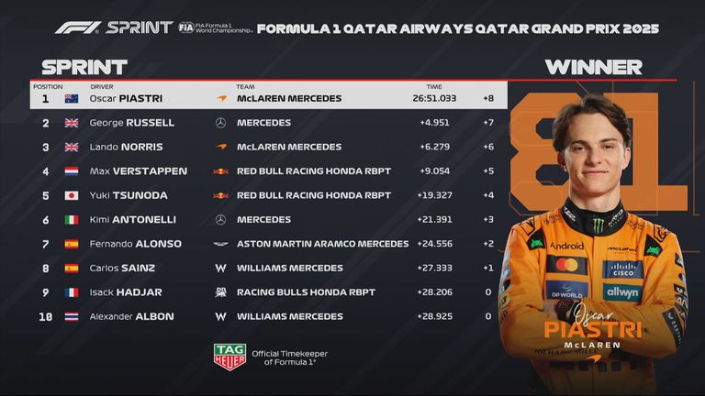Click the Japanese flag beside Yuki Tsunoda

click(71, 195)
